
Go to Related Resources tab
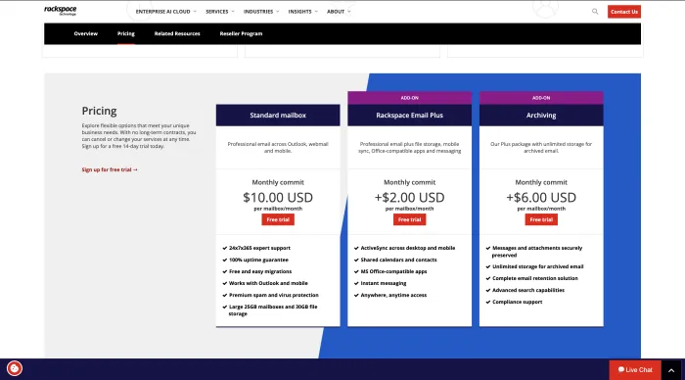coord(177,33)
